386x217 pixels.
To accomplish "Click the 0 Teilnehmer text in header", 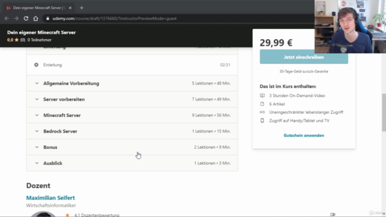I will click(x=39, y=40).
